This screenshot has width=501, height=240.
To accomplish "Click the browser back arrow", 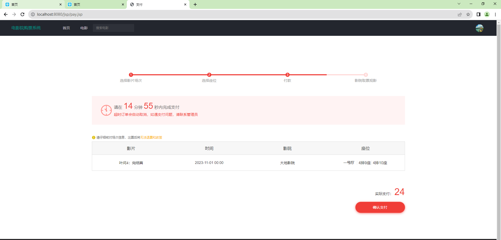I will [6, 14].
